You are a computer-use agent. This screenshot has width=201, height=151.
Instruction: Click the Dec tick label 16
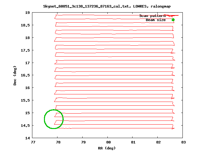click(27, 88)
